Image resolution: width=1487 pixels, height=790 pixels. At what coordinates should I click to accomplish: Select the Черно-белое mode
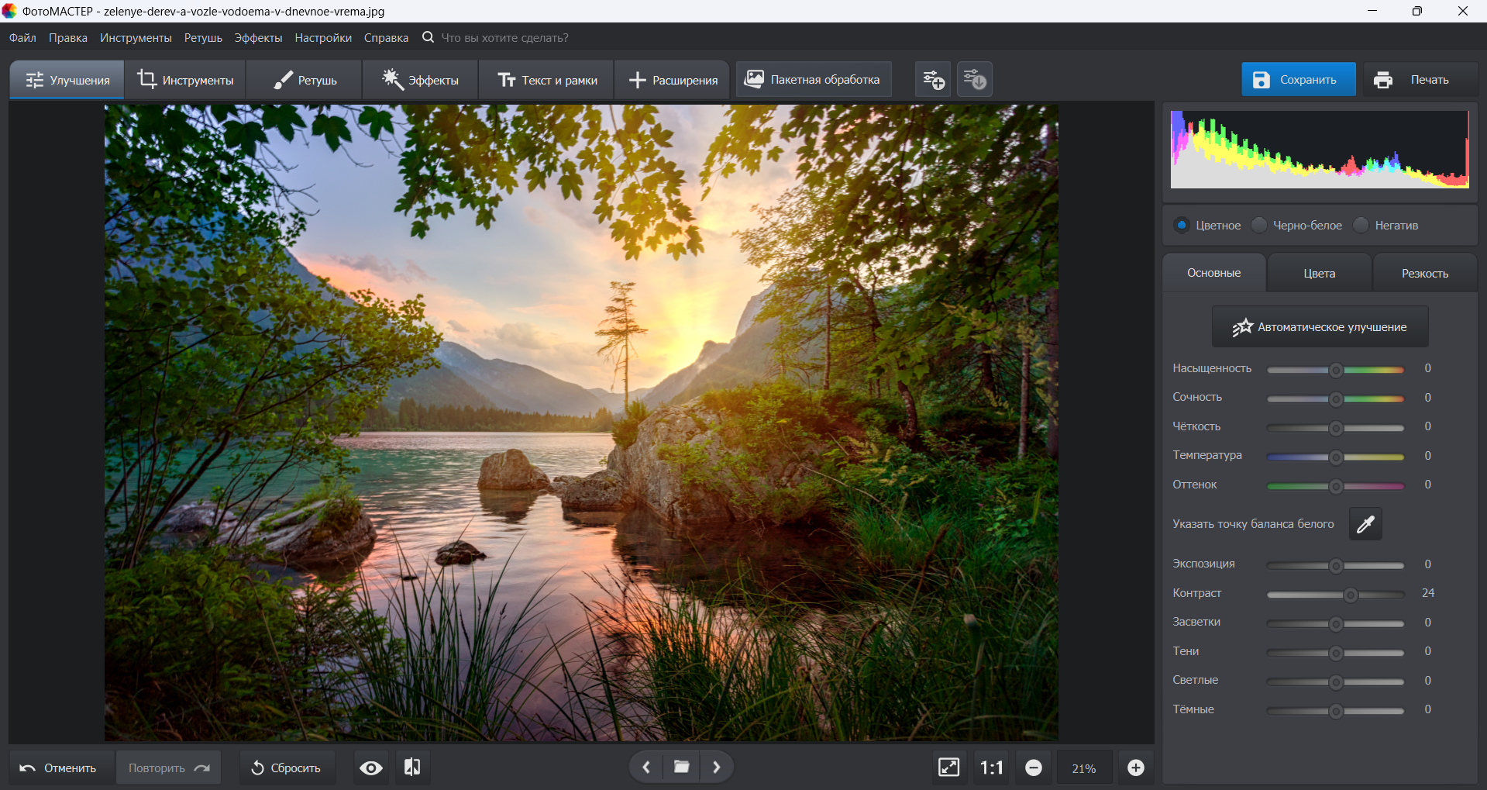click(1297, 226)
